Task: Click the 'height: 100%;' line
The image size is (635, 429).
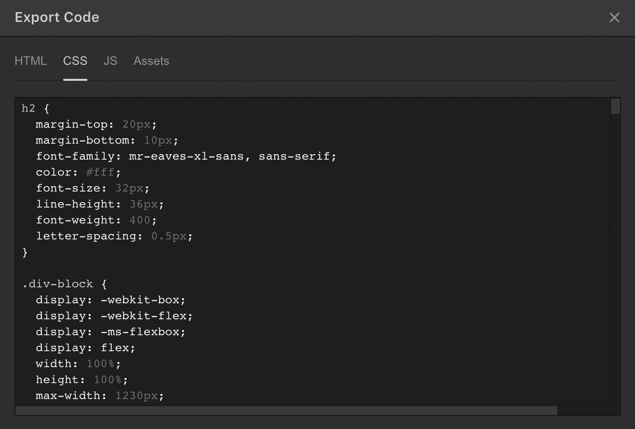Action: click(82, 380)
